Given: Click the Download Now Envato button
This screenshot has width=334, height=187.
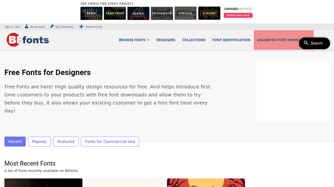Looking at the screenshot, I should pyautogui.click(x=238, y=15).
